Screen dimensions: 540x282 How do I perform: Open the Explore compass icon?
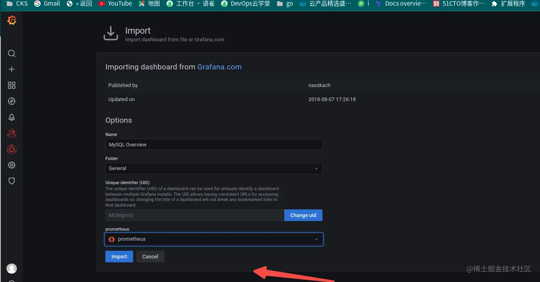point(12,101)
